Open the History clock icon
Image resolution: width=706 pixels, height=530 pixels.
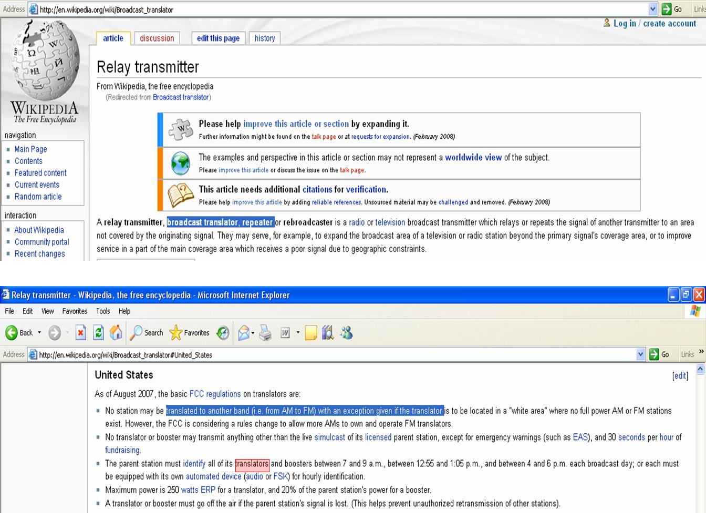pyautogui.click(x=223, y=333)
